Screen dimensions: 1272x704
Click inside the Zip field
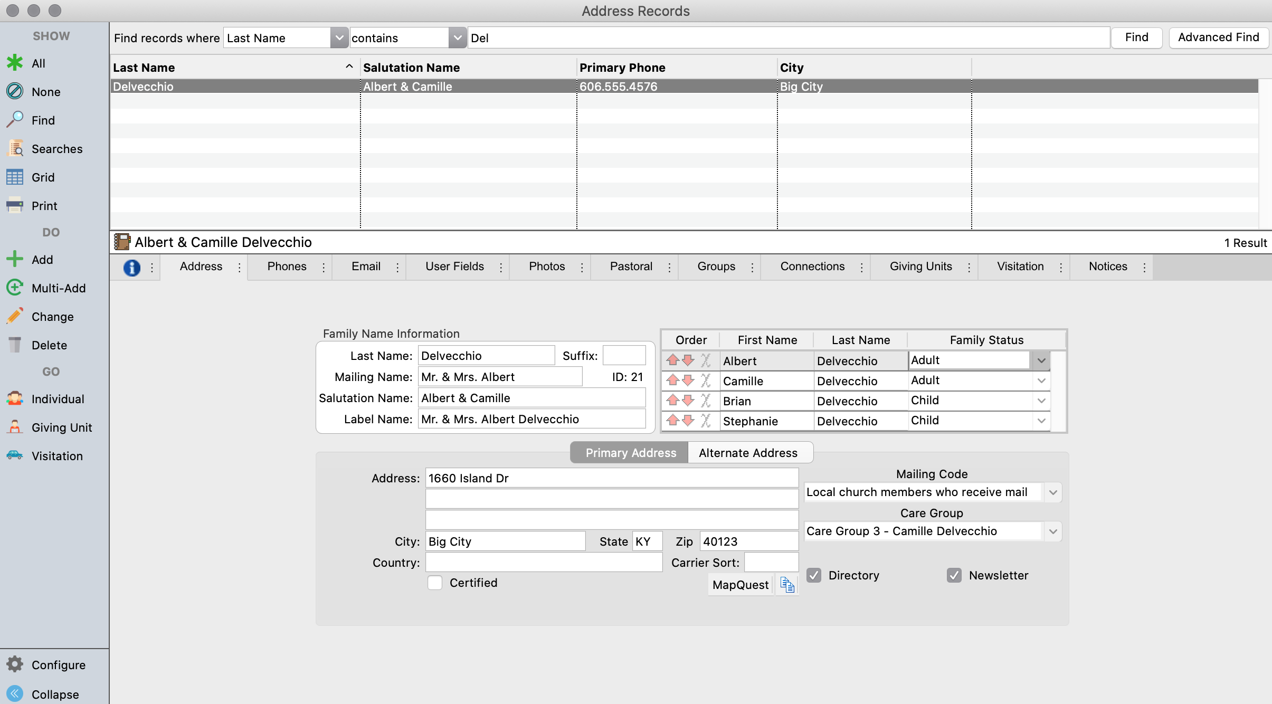coord(749,541)
